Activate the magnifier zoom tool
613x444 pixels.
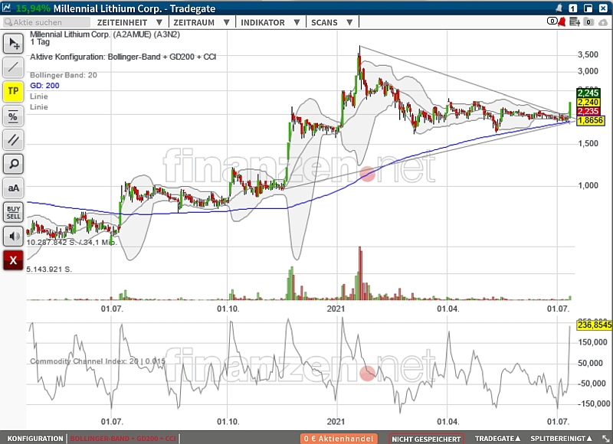point(14,163)
